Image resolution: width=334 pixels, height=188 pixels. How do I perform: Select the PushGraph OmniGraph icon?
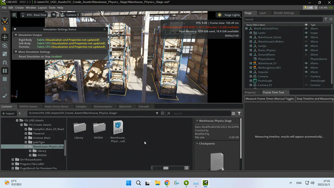[x=255, y=81]
